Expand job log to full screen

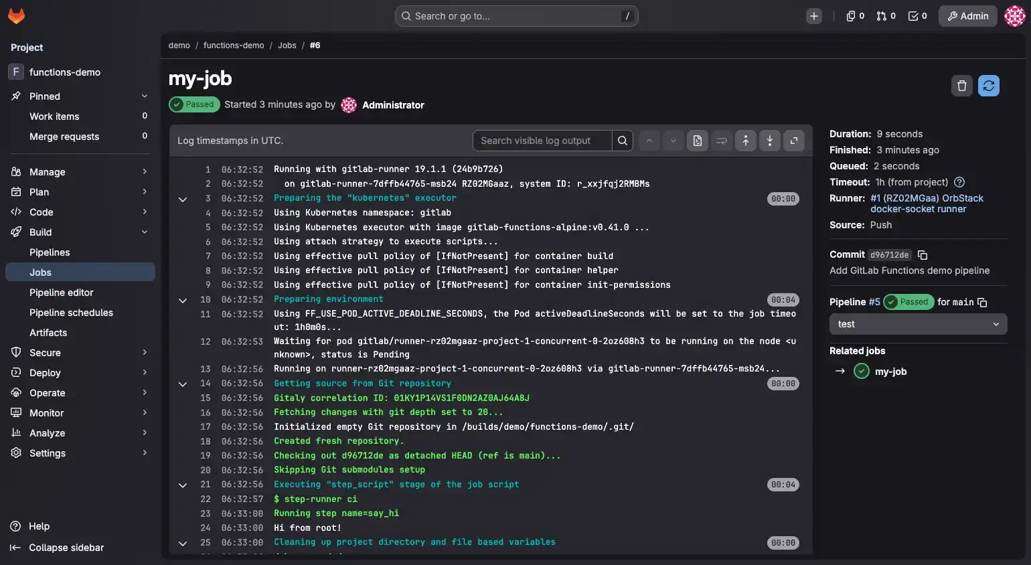pyautogui.click(x=794, y=141)
